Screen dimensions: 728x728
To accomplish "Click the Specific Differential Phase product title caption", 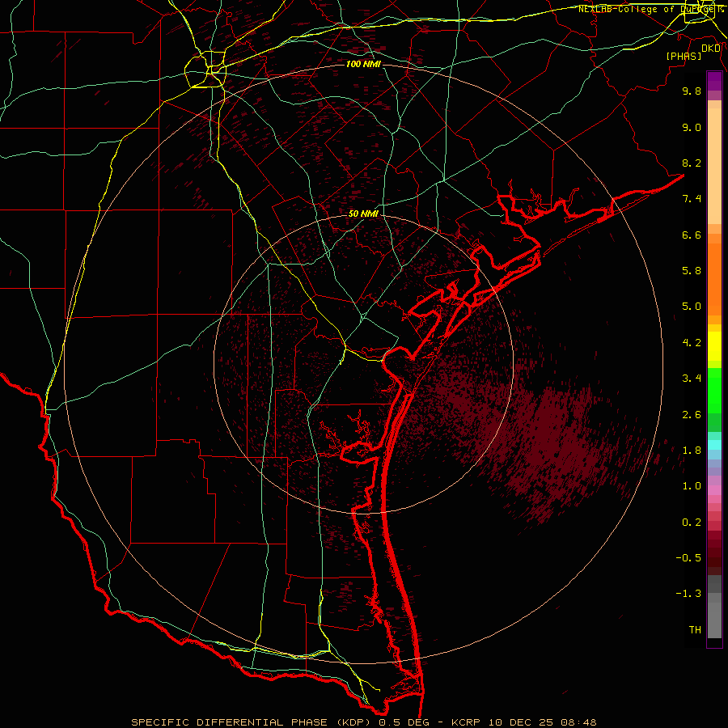I will 363,722.
